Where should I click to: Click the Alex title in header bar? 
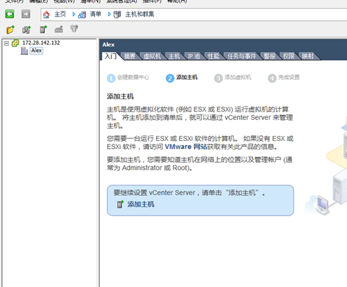pos(108,45)
